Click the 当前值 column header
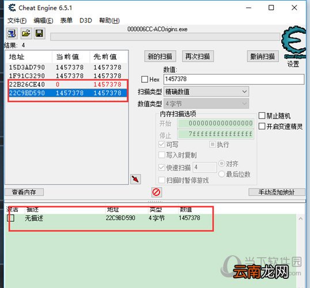 pyautogui.click(x=71, y=56)
